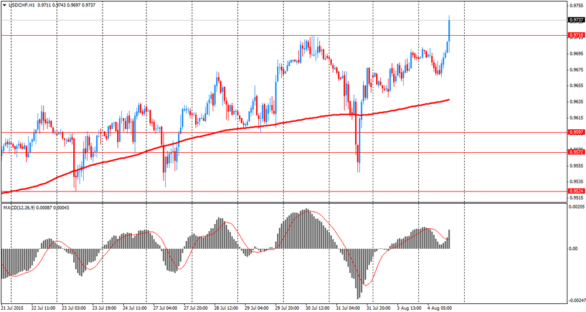586x312 pixels.
Task: Click the 29 Jul 04:00 time label
Action: coord(257,308)
